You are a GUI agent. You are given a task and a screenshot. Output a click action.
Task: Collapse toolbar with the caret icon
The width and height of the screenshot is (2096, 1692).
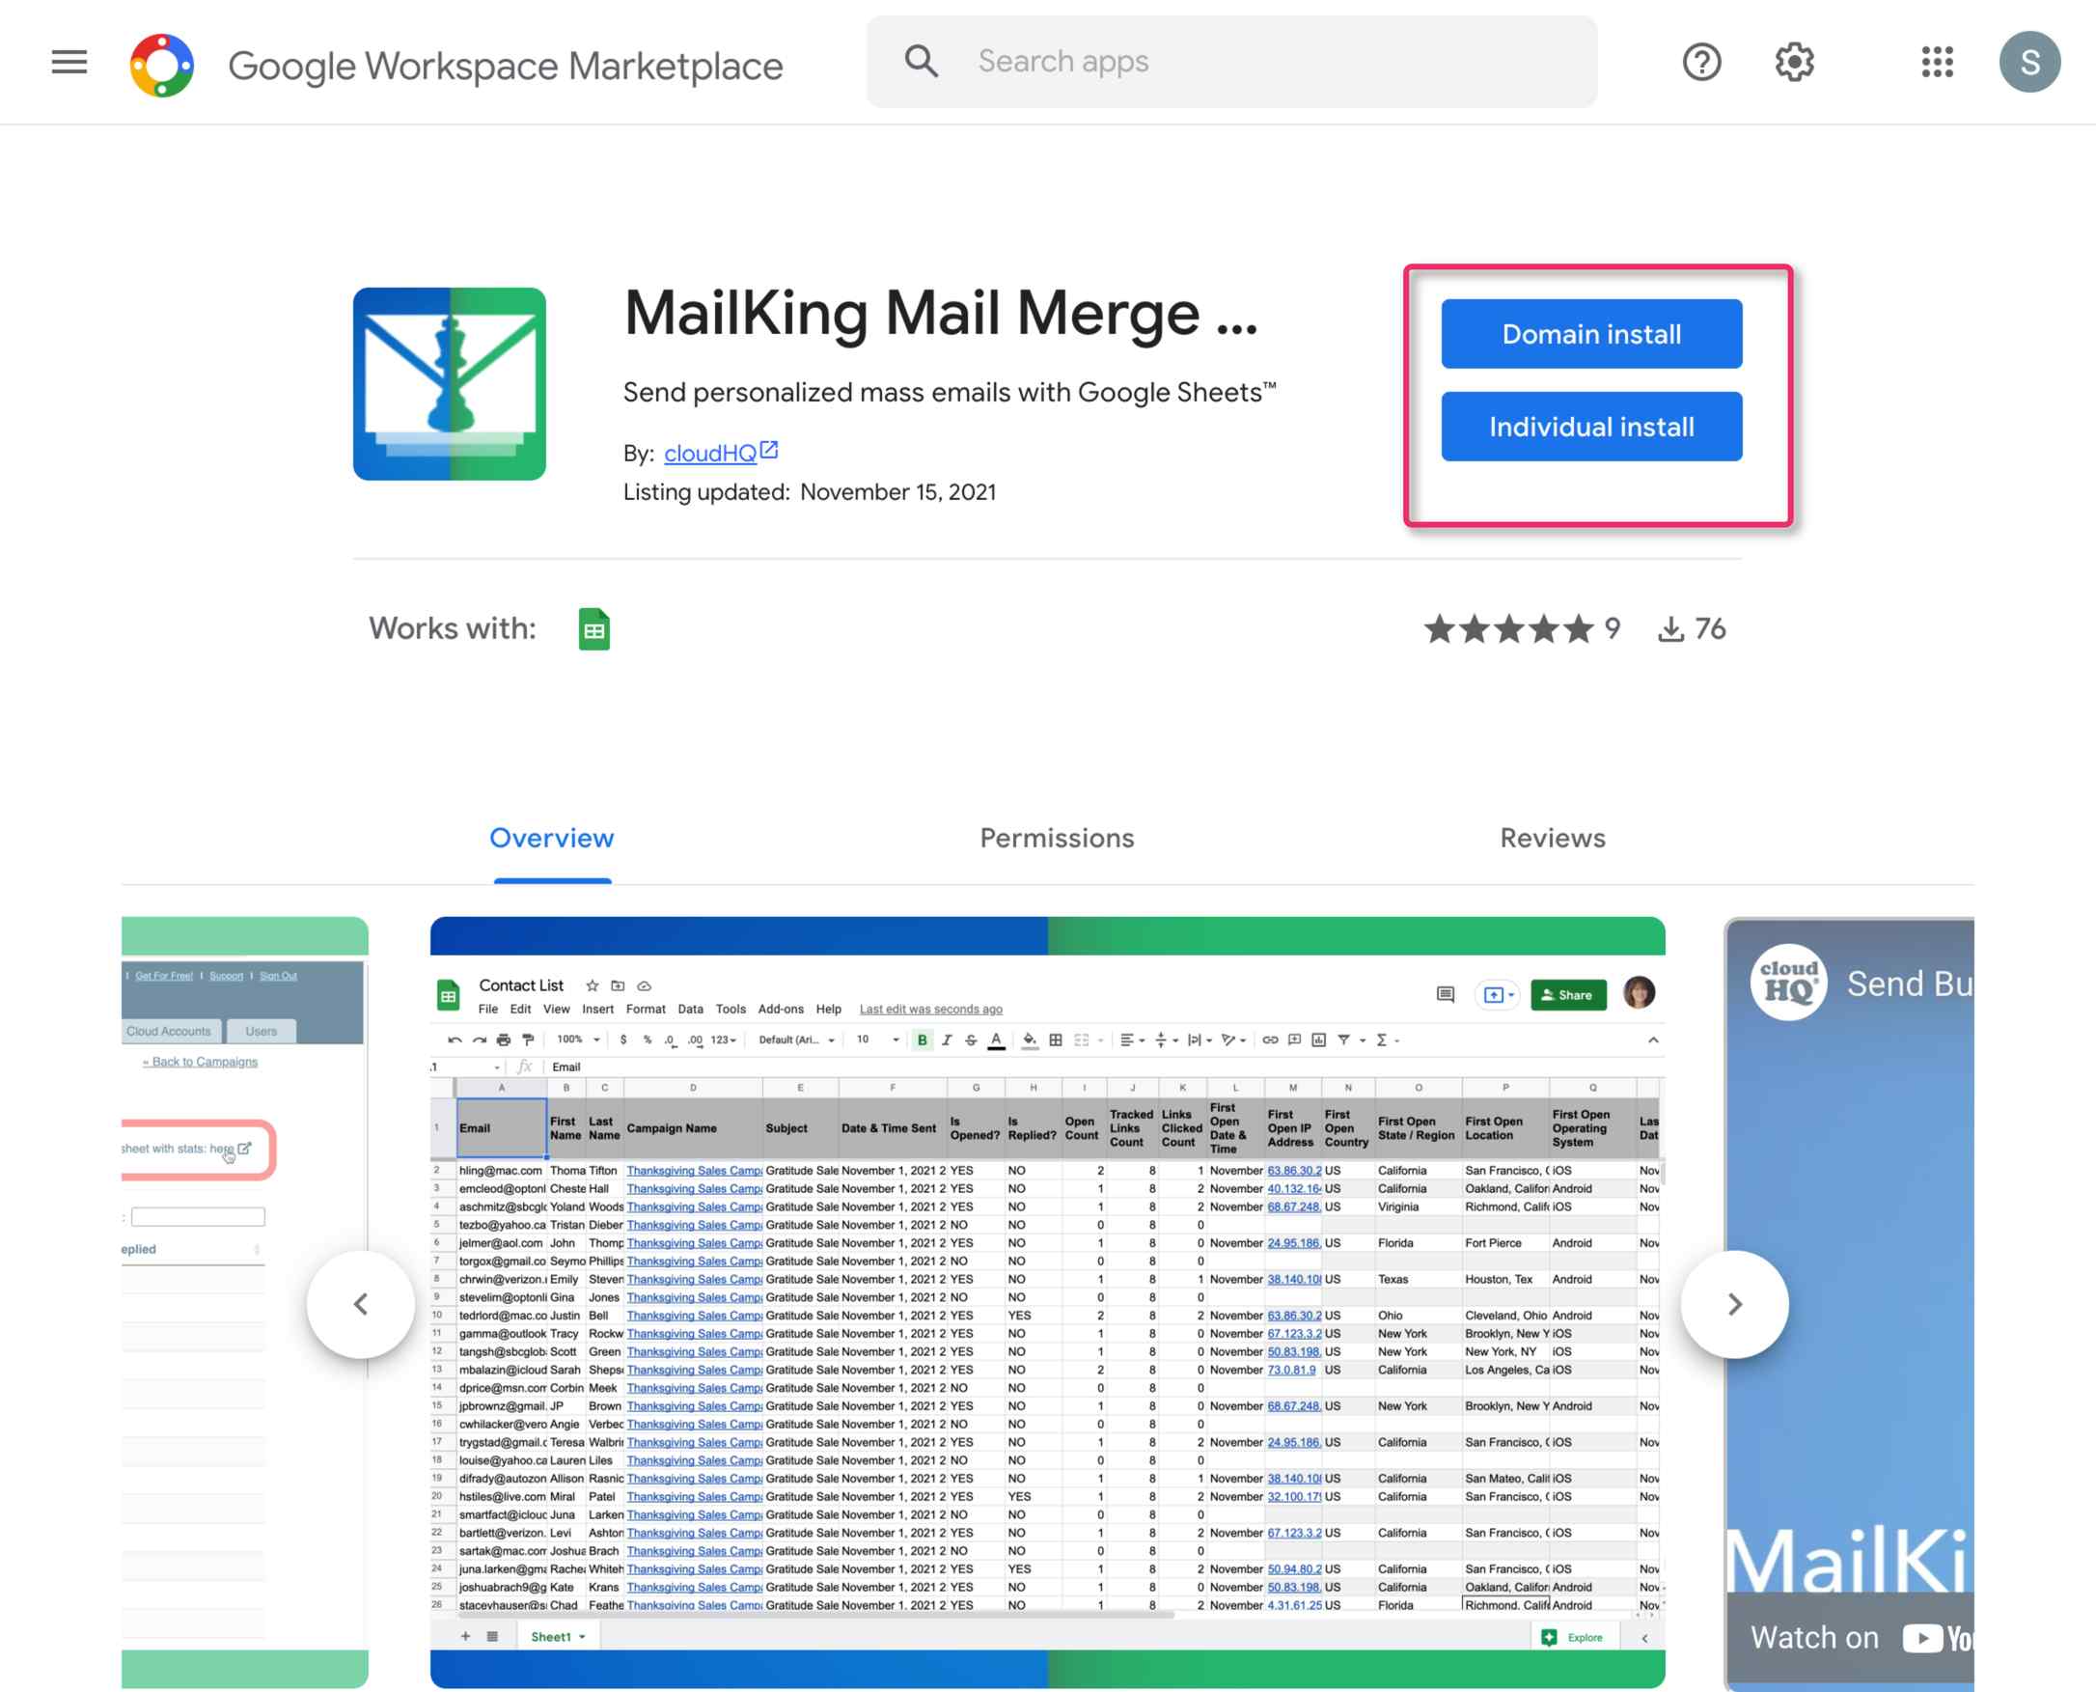click(x=1653, y=1040)
